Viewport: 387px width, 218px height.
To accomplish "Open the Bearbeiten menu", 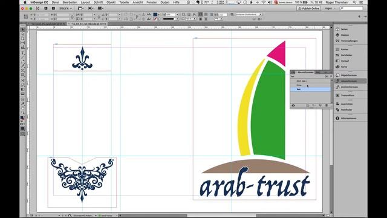I will [70, 2].
